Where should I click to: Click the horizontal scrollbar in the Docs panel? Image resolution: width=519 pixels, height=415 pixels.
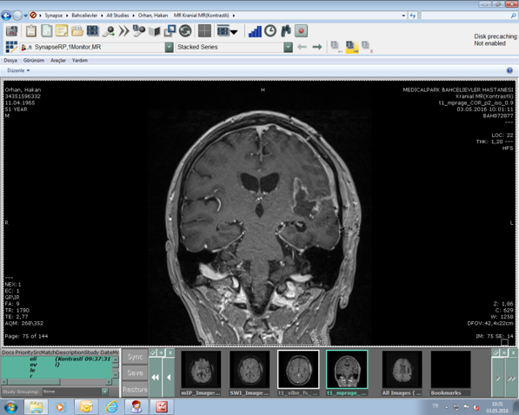(x=57, y=382)
